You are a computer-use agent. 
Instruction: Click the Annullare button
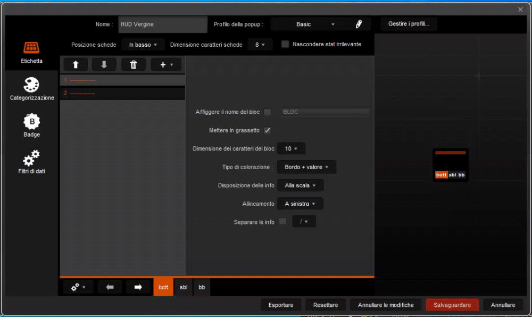tap(503, 305)
